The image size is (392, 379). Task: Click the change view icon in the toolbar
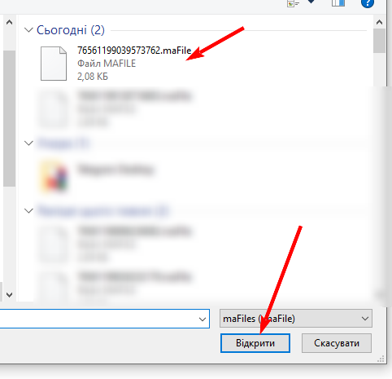pos(293,3)
